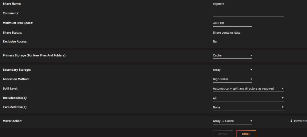Click the Allocation Method label
Image resolution: width=307 pixels, height=137 pixels.
click(16, 79)
